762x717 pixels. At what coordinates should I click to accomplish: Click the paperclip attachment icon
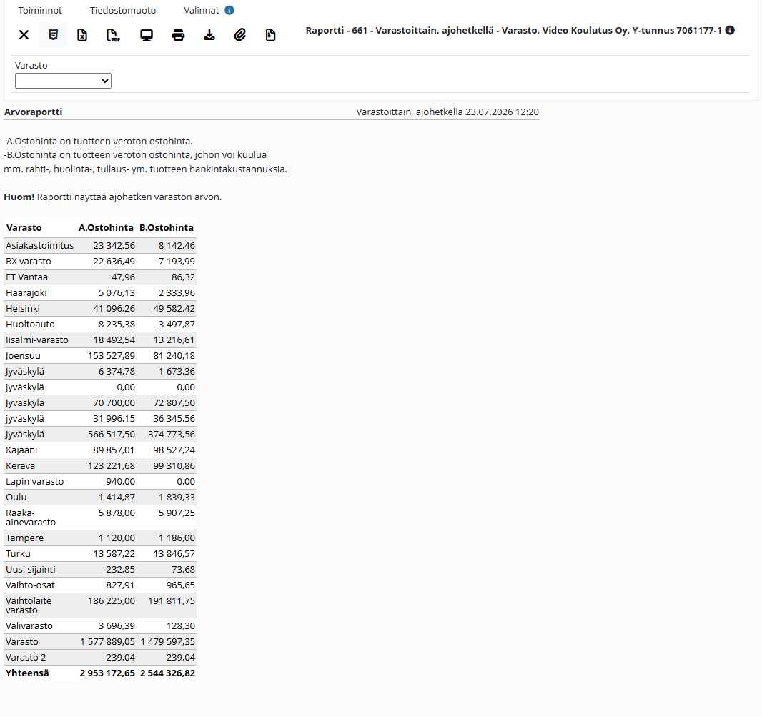[240, 34]
